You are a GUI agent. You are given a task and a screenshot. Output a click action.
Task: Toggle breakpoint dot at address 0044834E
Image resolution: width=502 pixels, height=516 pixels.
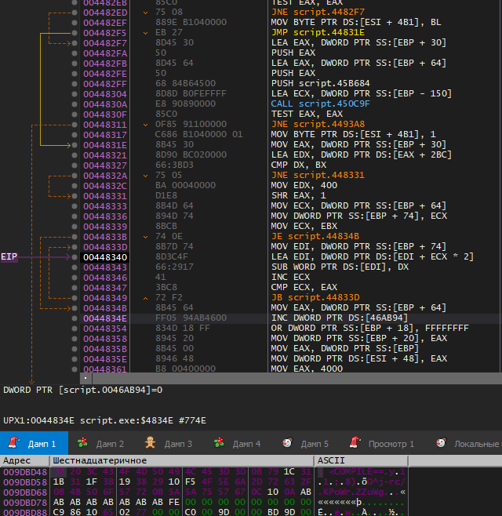pos(75,318)
